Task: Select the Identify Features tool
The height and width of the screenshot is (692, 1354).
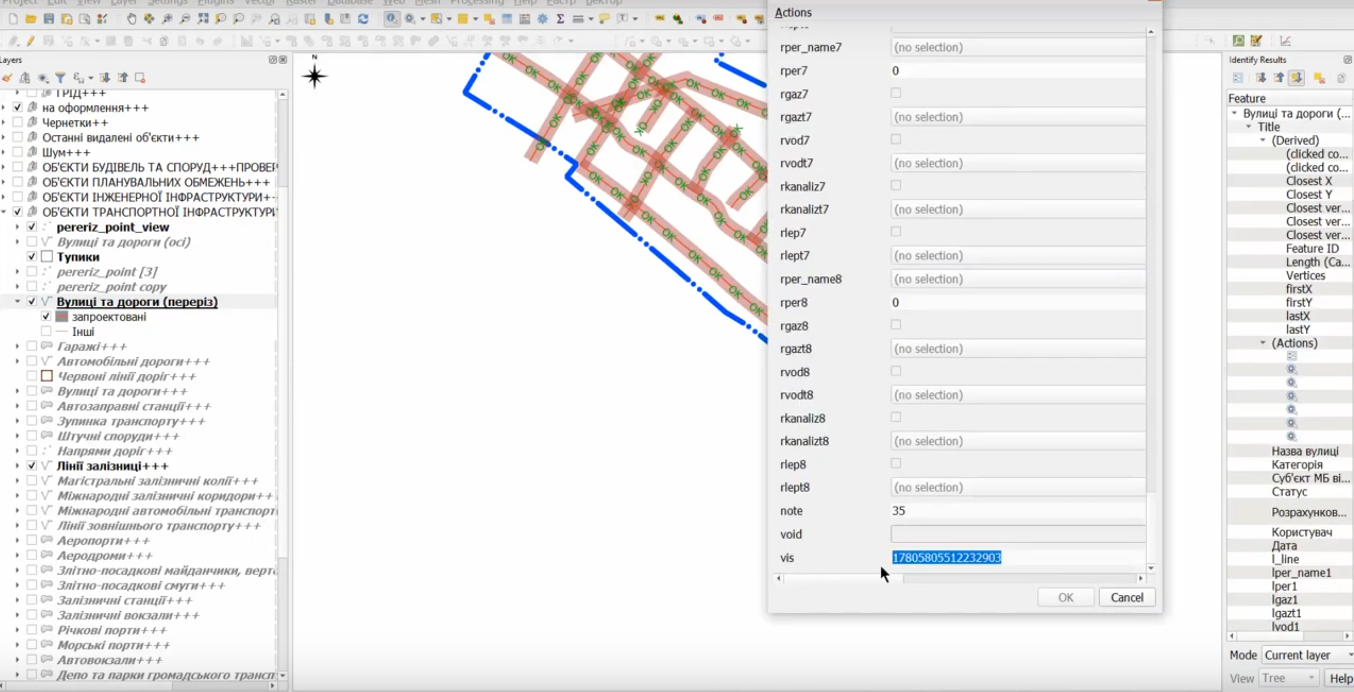Action: (x=392, y=19)
